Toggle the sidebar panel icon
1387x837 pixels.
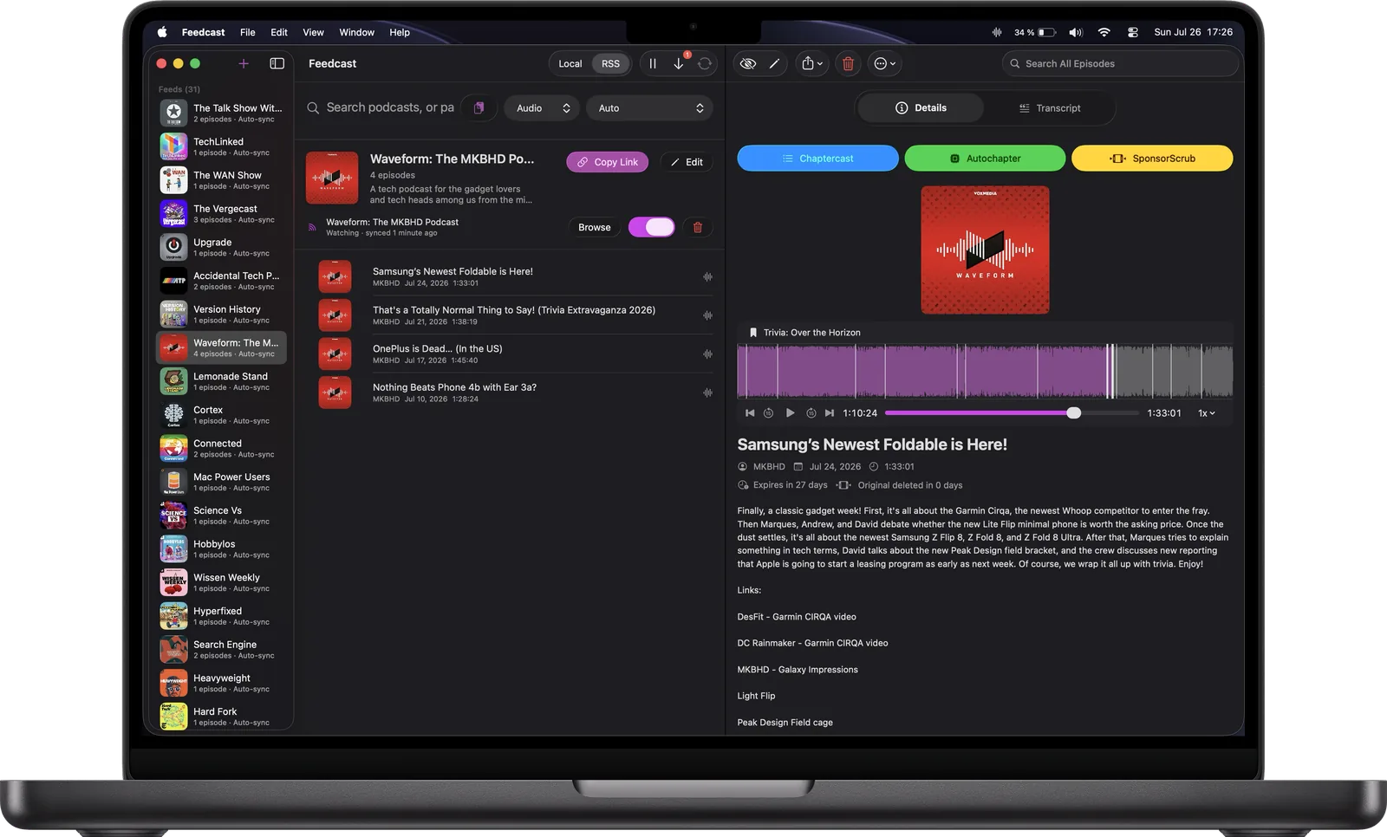(277, 63)
